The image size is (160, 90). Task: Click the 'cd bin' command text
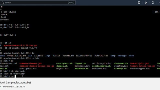[x=35, y=58]
